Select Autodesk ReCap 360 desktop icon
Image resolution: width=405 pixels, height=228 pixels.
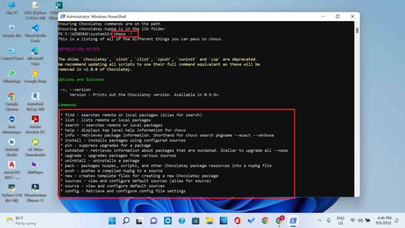[x=35, y=102]
